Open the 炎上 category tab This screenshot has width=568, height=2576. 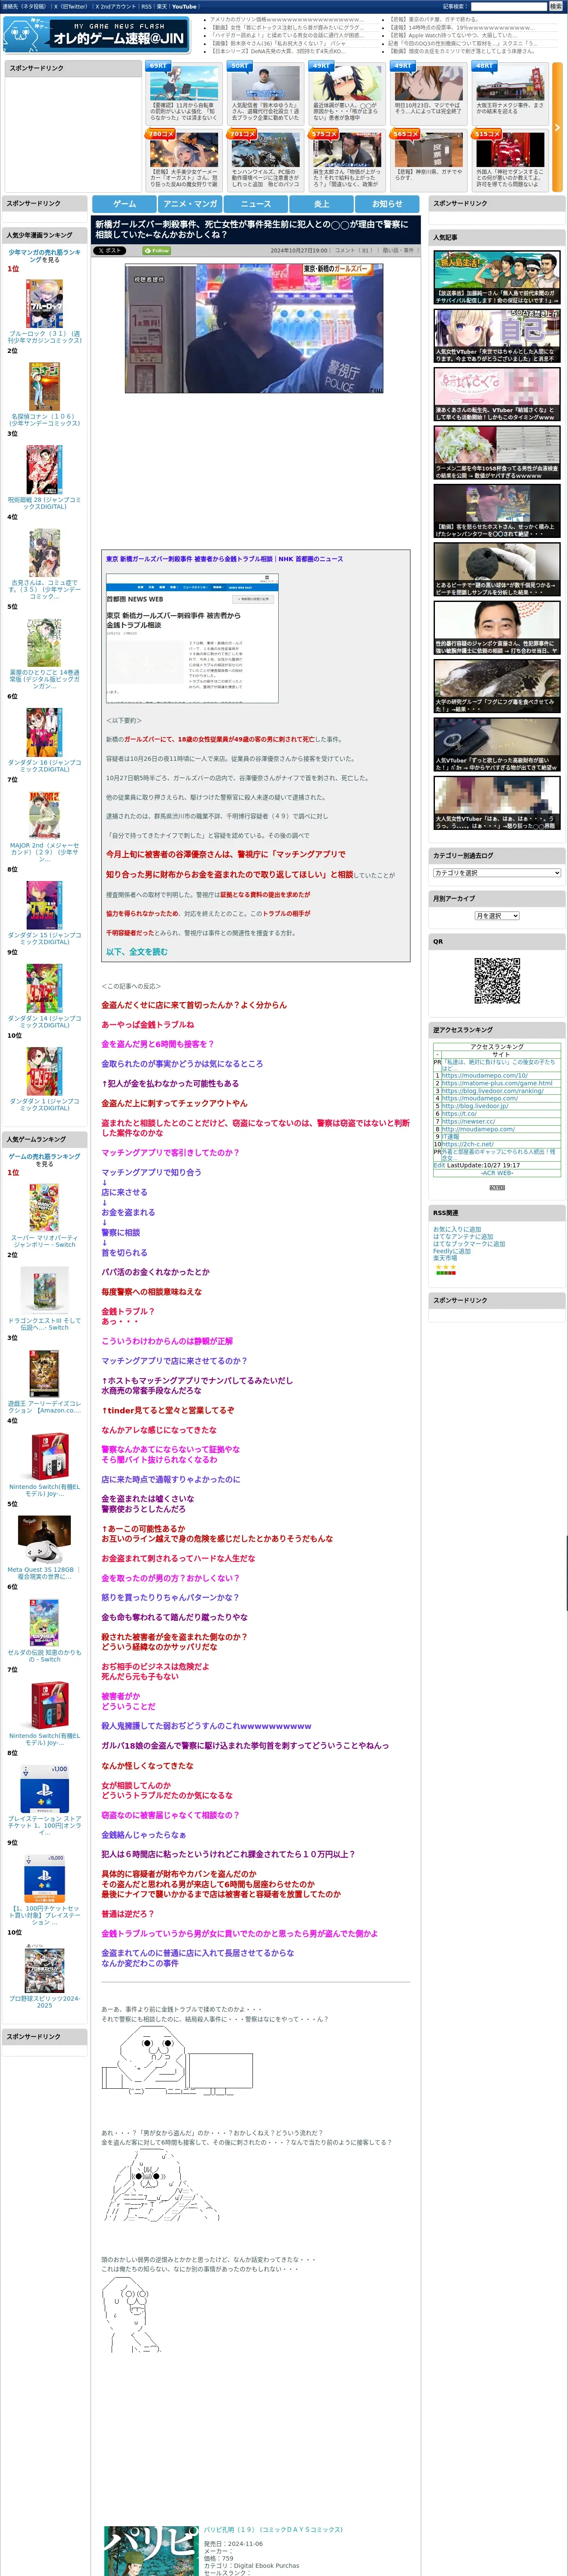pos(321,204)
